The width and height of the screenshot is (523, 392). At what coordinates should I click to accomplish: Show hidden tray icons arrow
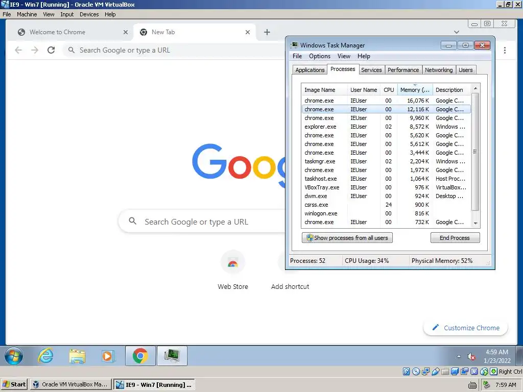459,356
